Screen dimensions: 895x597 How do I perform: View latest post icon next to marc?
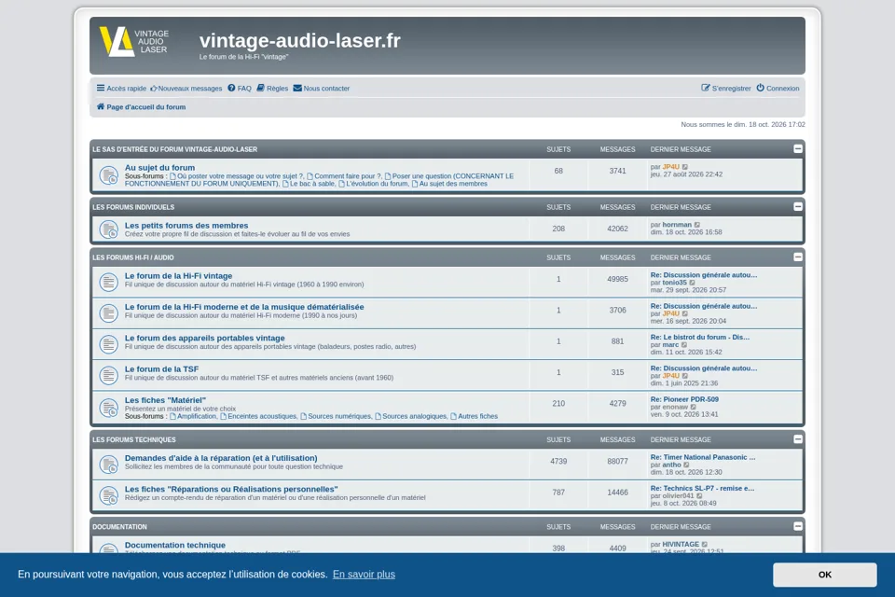click(684, 345)
